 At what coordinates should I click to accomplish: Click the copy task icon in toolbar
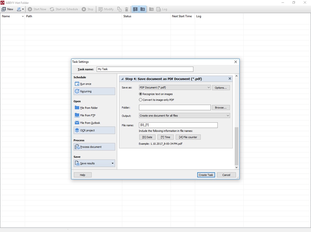pyautogui.click(x=119, y=9)
